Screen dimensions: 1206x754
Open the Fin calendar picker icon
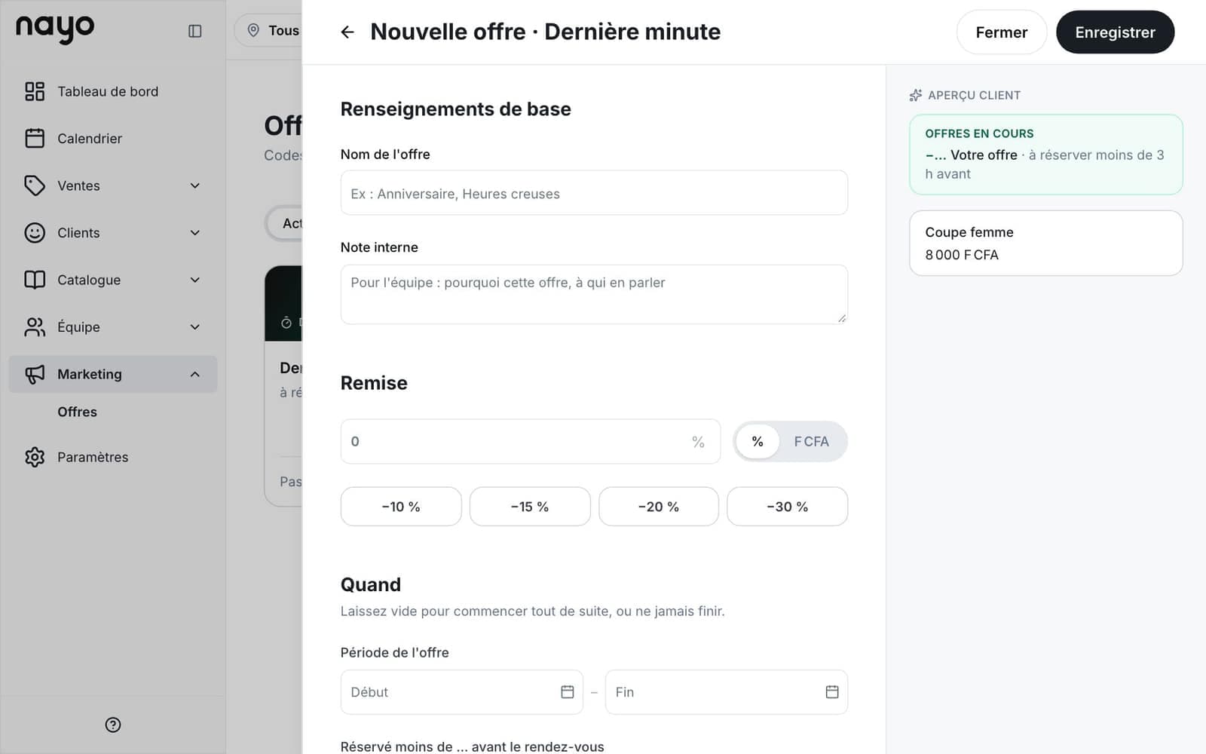pos(832,691)
